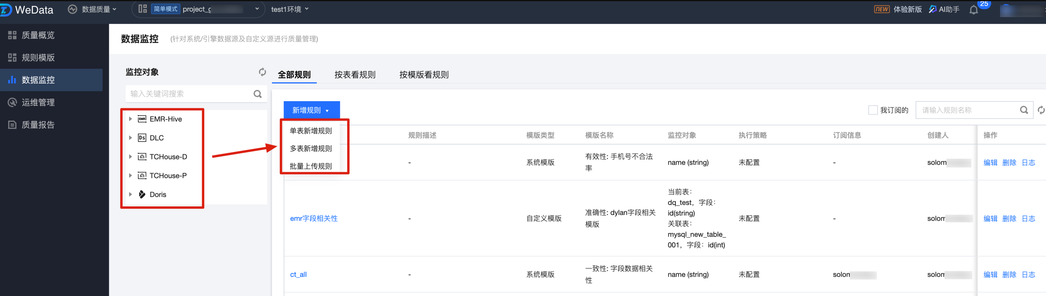Expand the EMR-Hive tree node
The image size is (1046, 296).
[130, 119]
